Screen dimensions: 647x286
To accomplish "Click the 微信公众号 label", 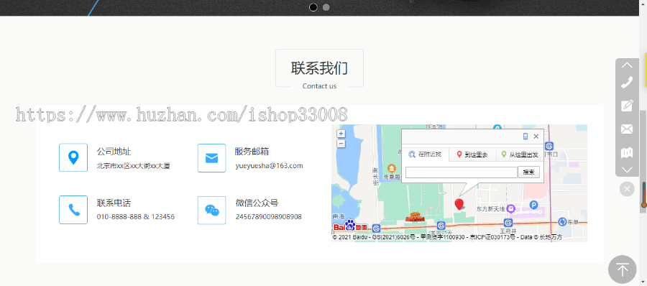I will pos(257,203).
